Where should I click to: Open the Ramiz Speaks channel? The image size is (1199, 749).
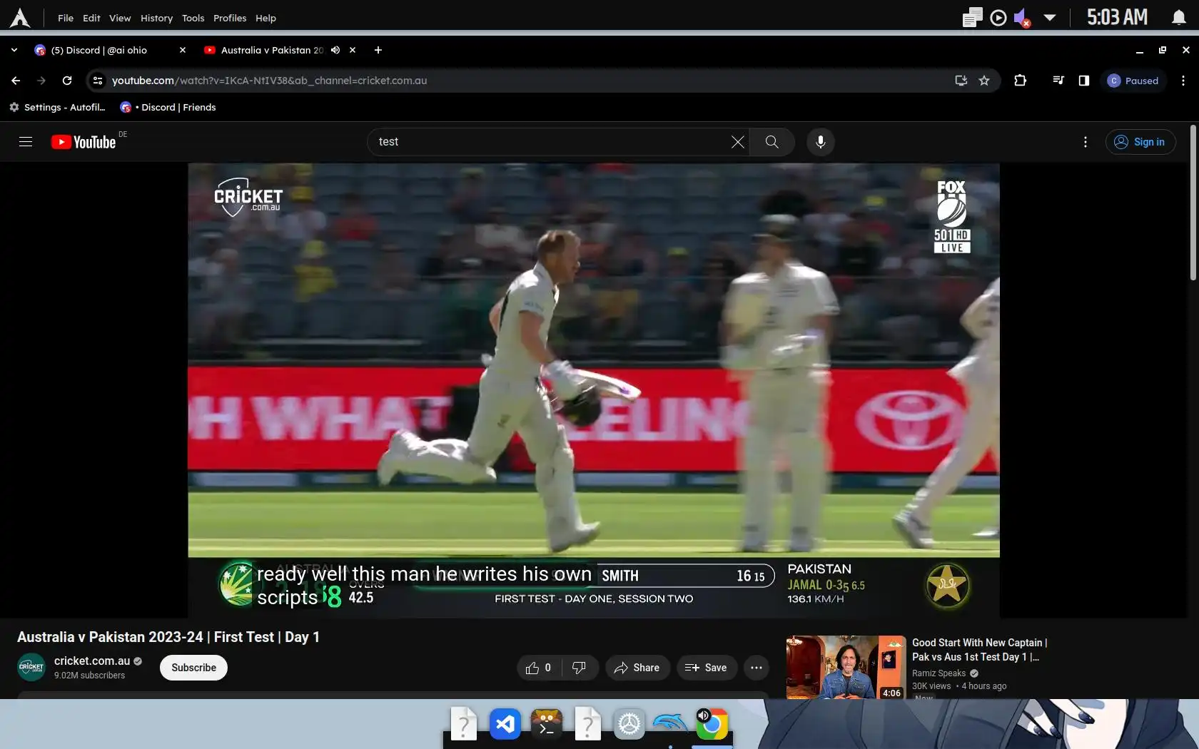pos(939,673)
